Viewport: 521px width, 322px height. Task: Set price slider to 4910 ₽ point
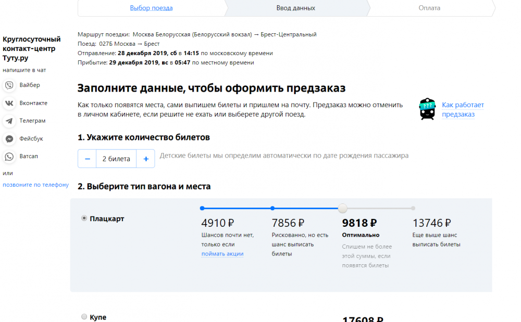[x=202, y=209]
